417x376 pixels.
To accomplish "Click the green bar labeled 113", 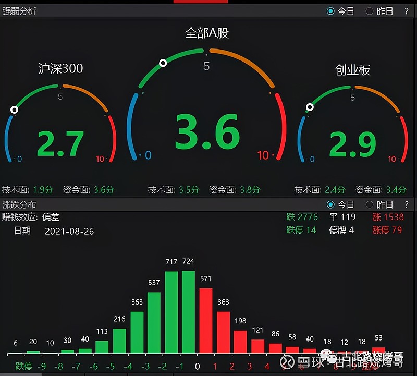I will click(x=102, y=347).
